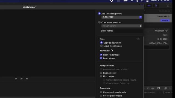Enable Create proxy media
The height and width of the screenshot is (98, 175).
101,96
